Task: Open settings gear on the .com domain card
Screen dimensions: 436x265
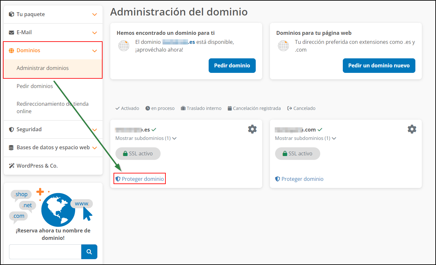Action: [x=412, y=129]
